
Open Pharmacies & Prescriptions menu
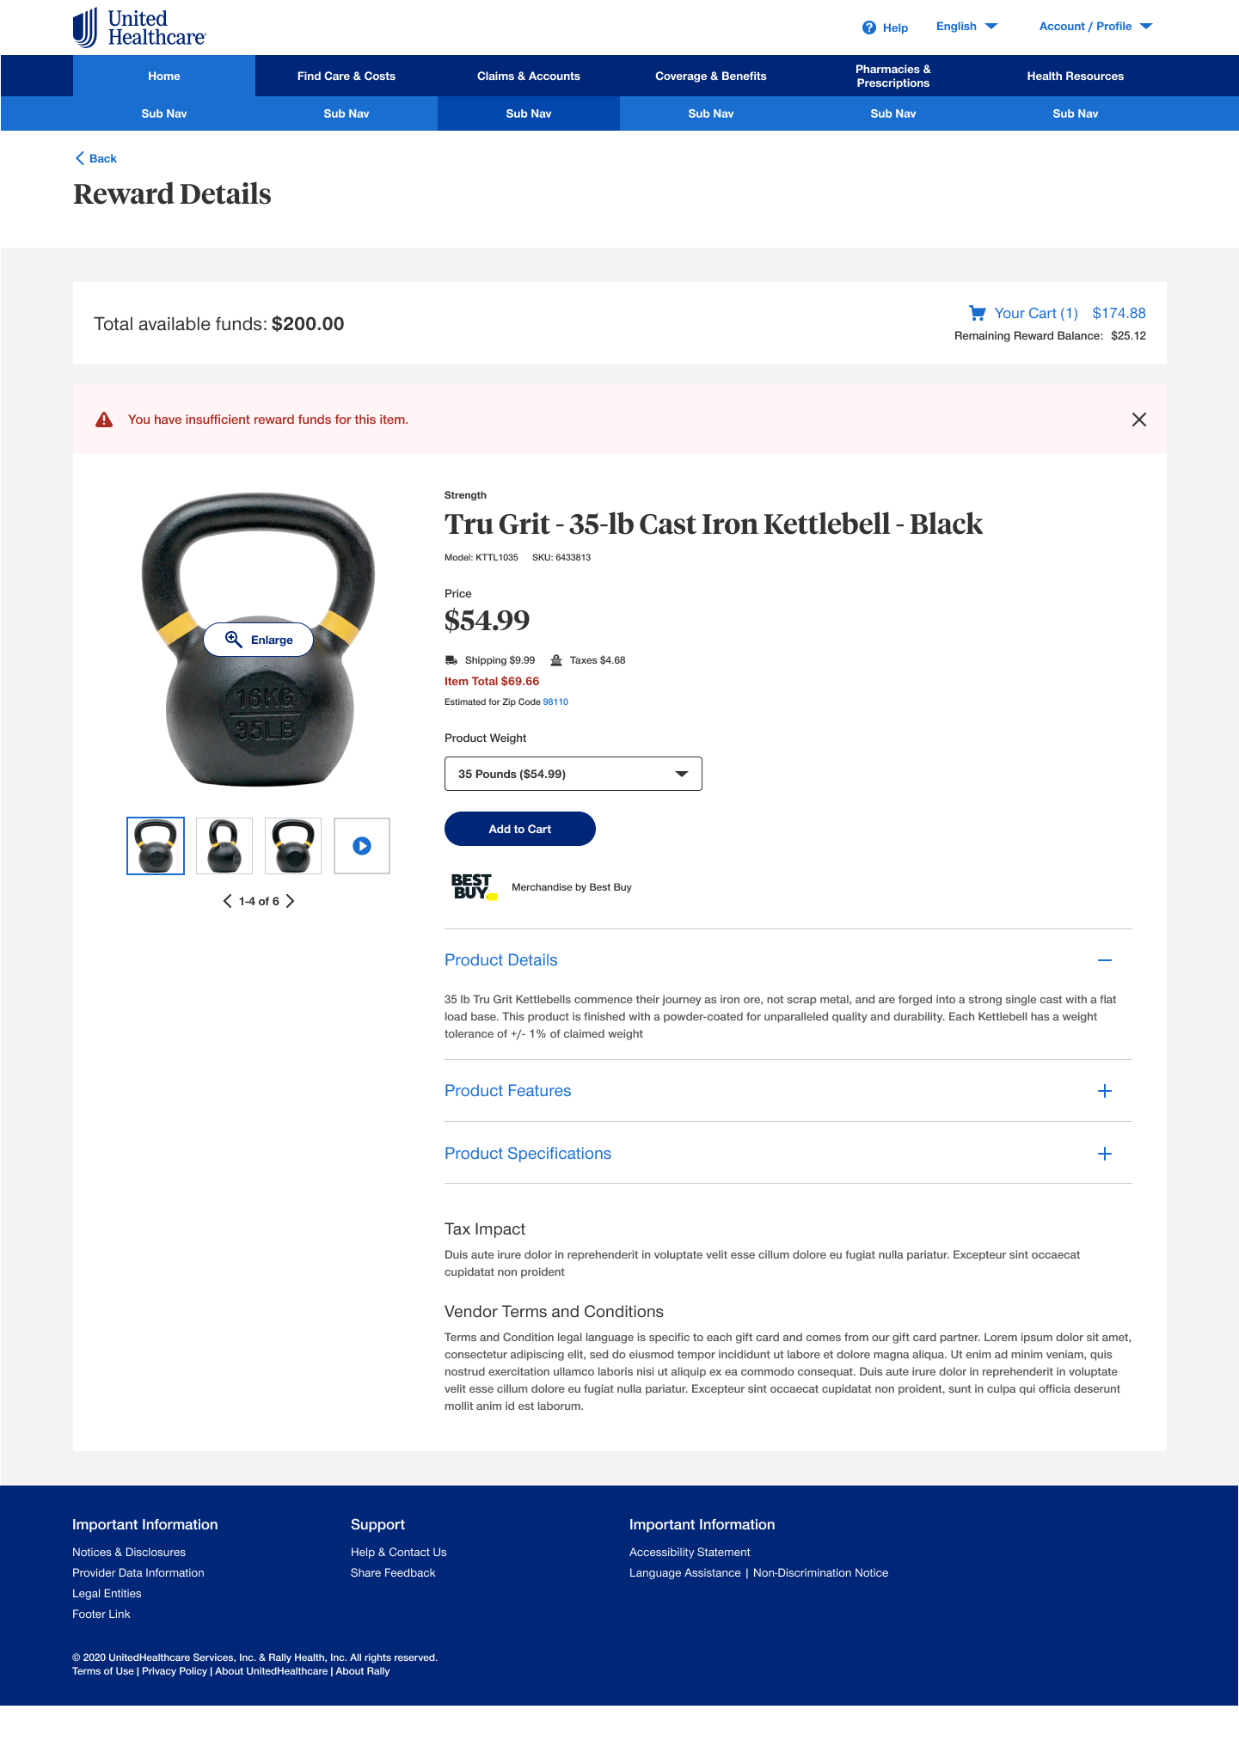coord(893,76)
